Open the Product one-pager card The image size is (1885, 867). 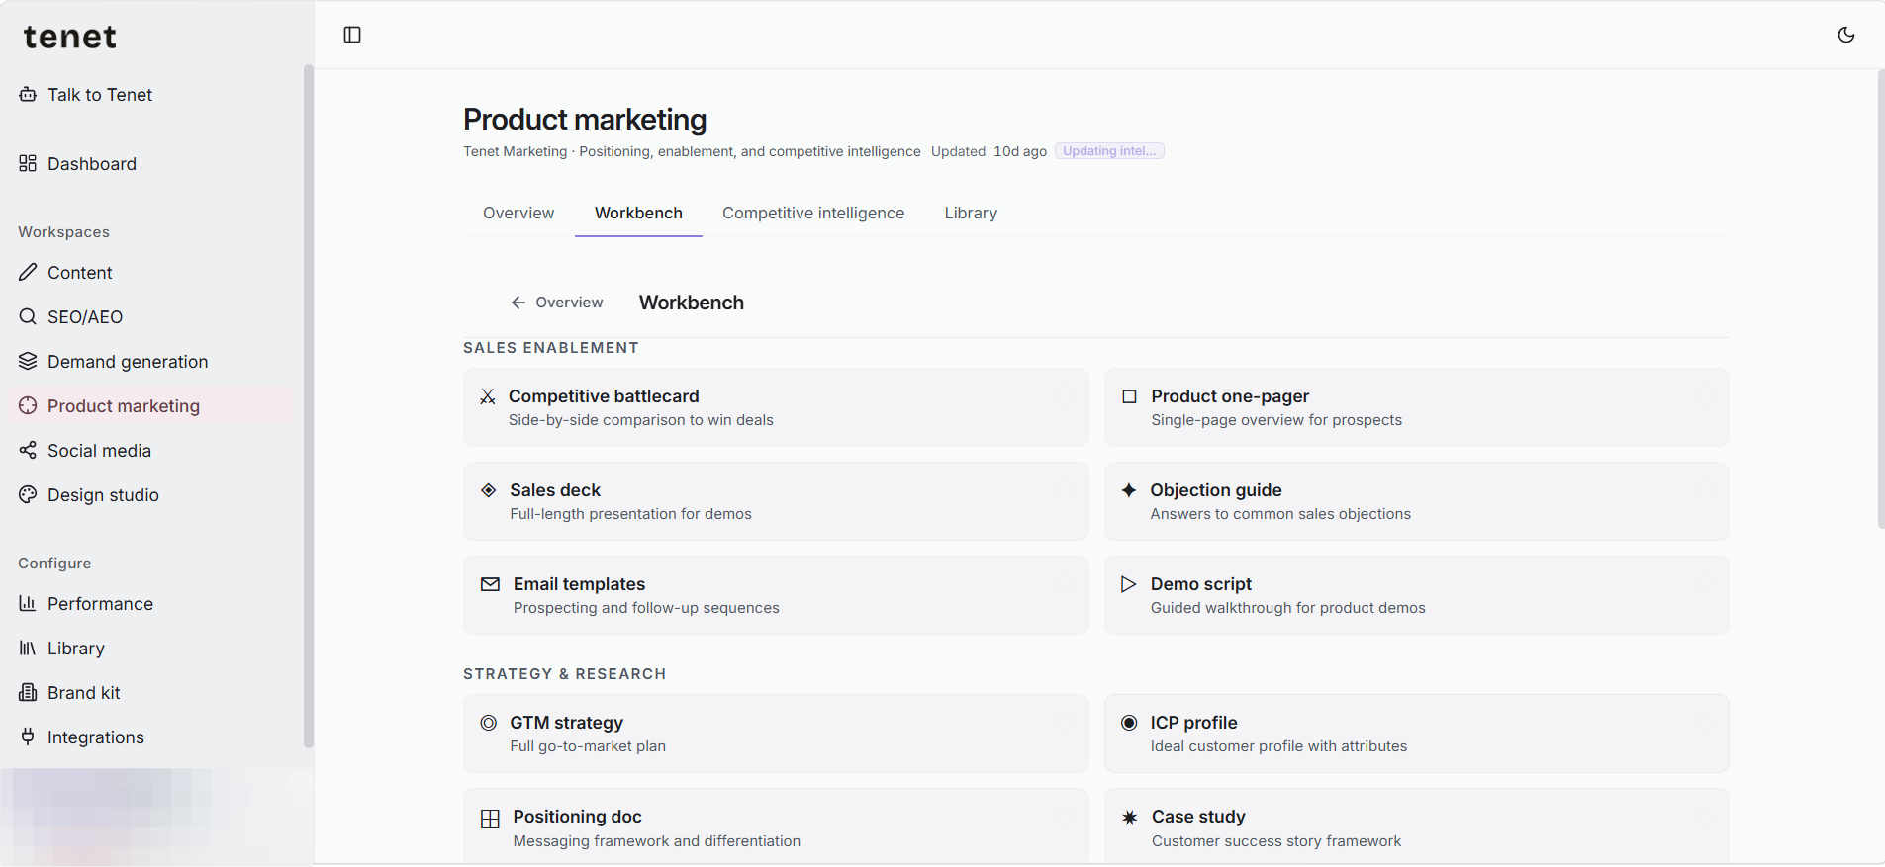pos(1417,407)
